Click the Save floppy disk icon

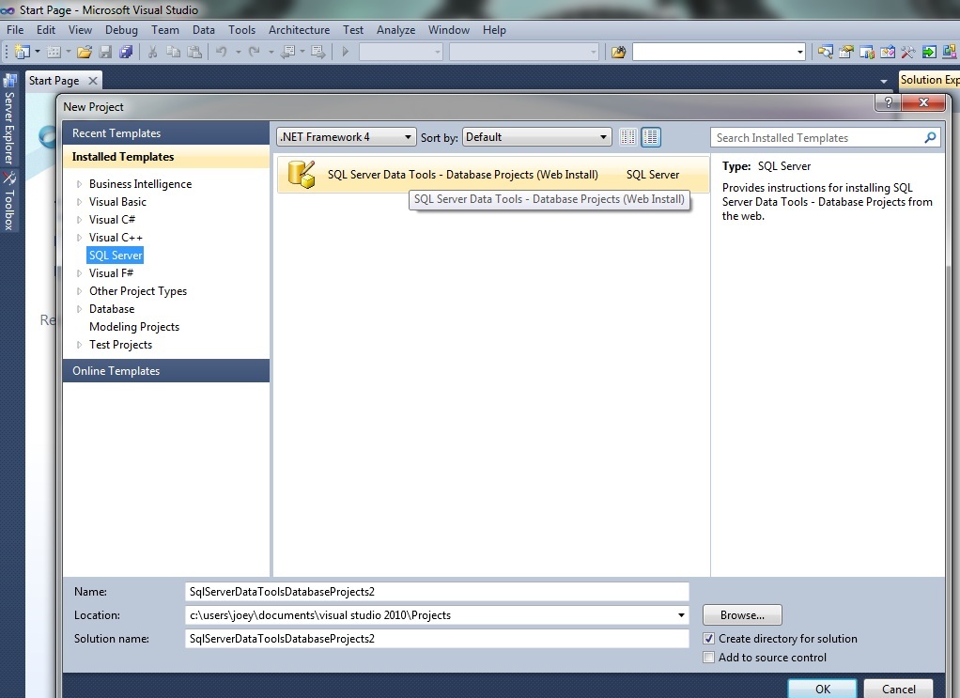[105, 52]
